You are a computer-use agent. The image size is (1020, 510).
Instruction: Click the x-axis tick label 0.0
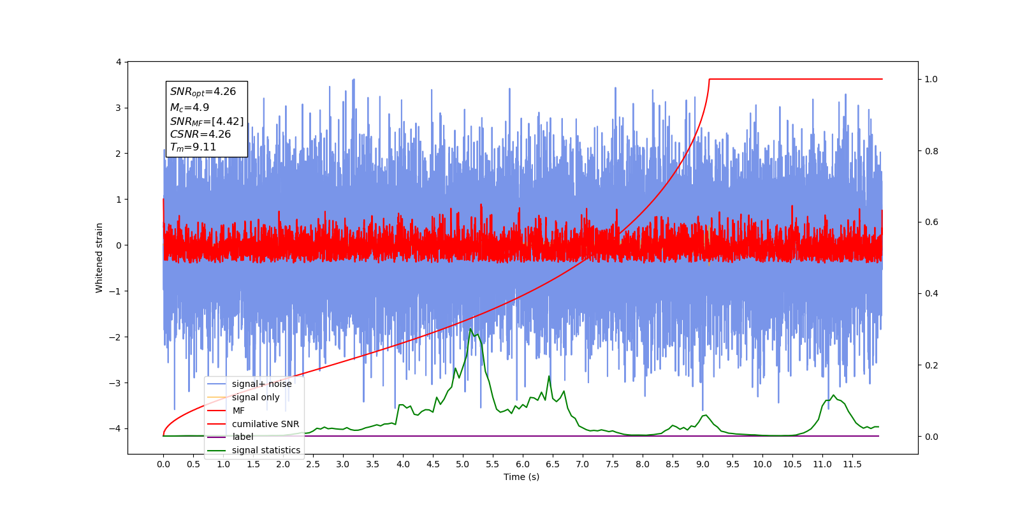tap(163, 464)
